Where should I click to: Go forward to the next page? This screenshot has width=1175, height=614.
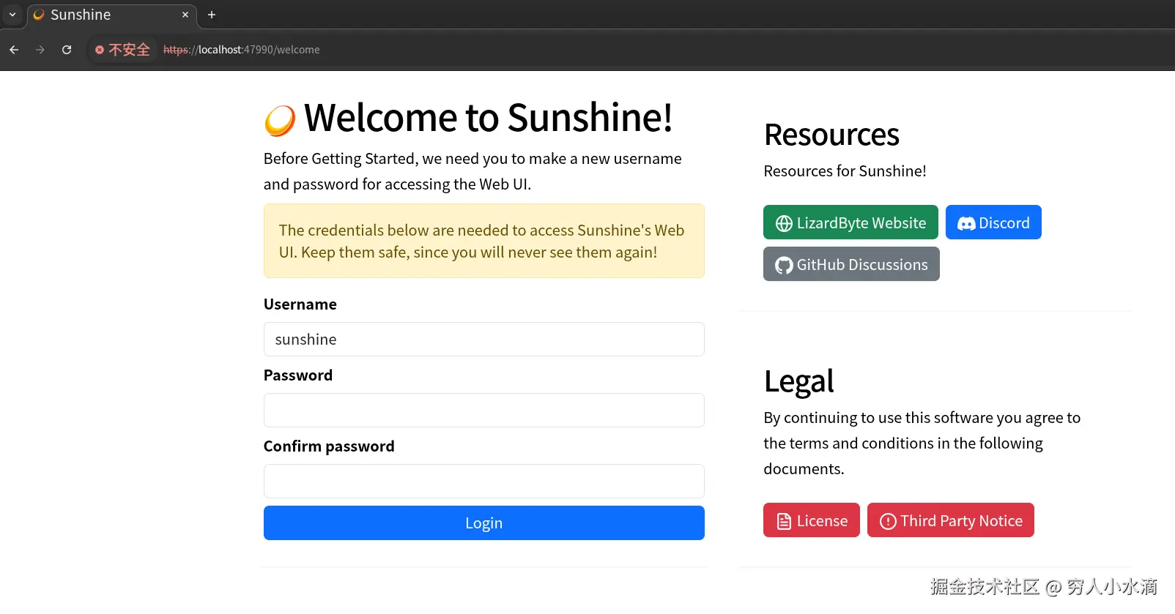40,50
